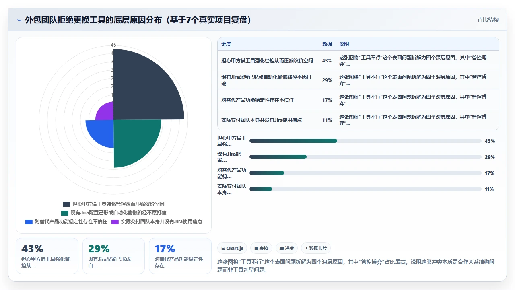This screenshot has height=290, width=515.
Task: Click the dashboard title 外包团队拒绝更换工具
Action: coord(139,20)
